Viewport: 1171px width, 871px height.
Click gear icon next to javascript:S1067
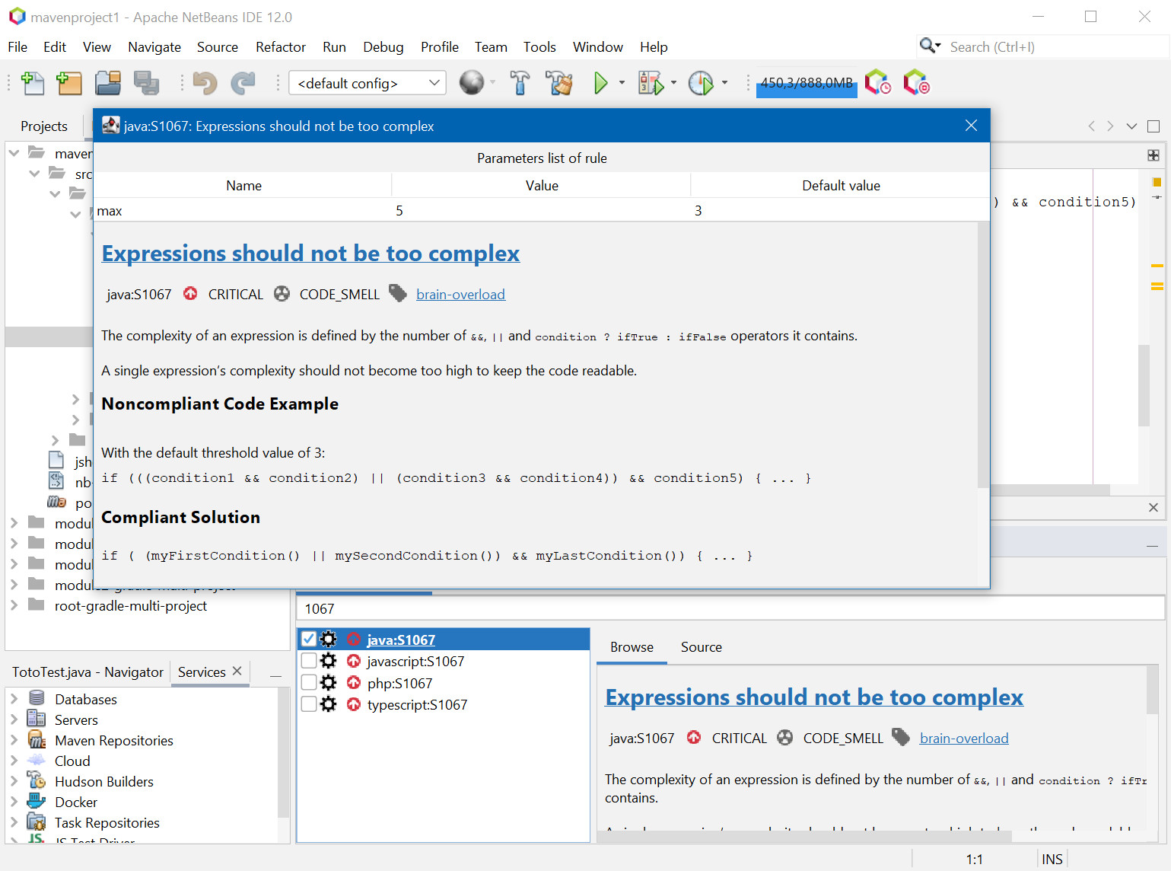pyautogui.click(x=329, y=661)
